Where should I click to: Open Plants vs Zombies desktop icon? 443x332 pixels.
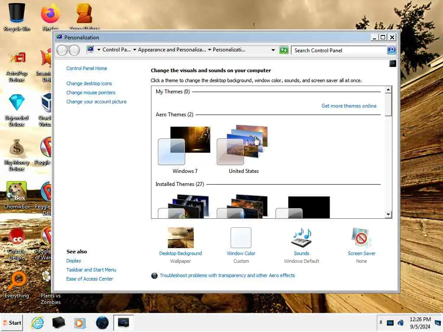(x=50, y=287)
